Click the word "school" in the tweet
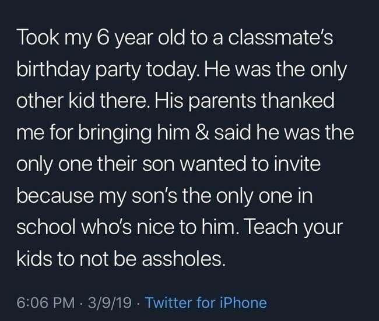The width and height of the screenshot is (379, 321). (45, 227)
